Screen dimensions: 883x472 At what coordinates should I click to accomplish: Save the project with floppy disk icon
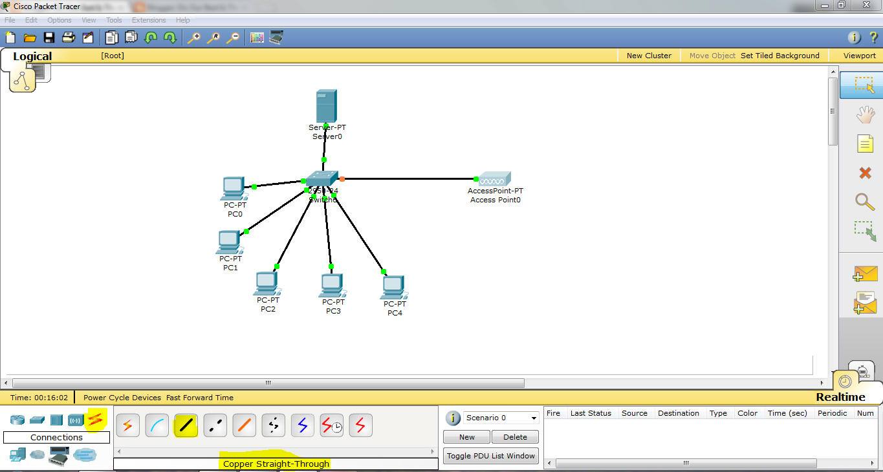(49, 38)
